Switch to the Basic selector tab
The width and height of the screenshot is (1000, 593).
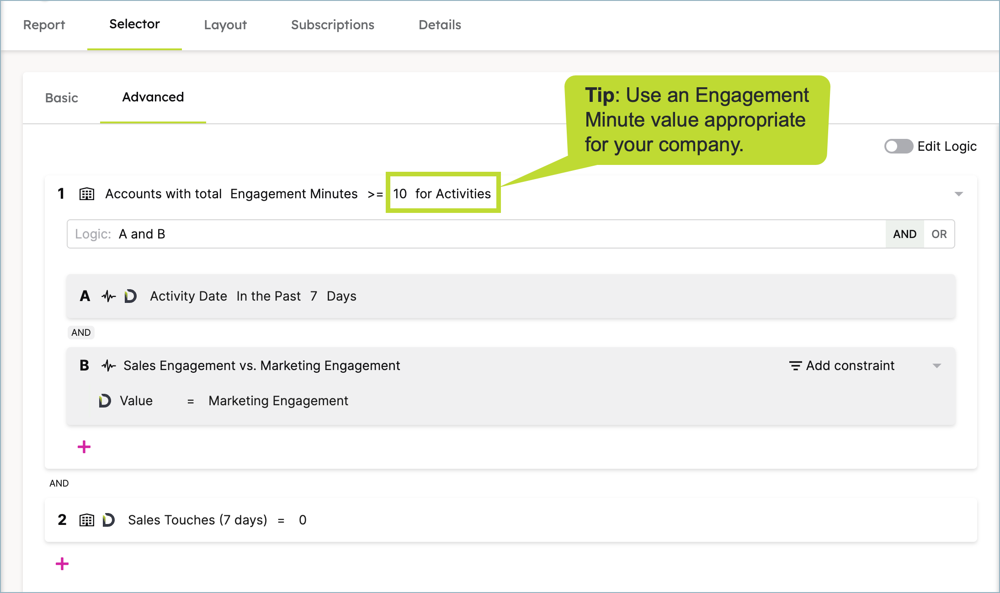[x=62, y=98]
